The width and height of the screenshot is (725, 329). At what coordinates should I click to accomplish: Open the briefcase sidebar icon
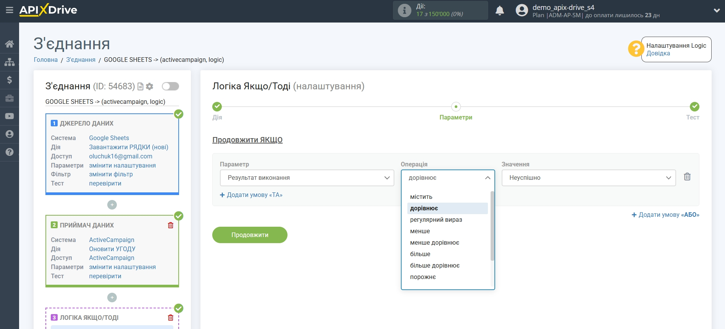pyautogui.click(x=10, y=98)
